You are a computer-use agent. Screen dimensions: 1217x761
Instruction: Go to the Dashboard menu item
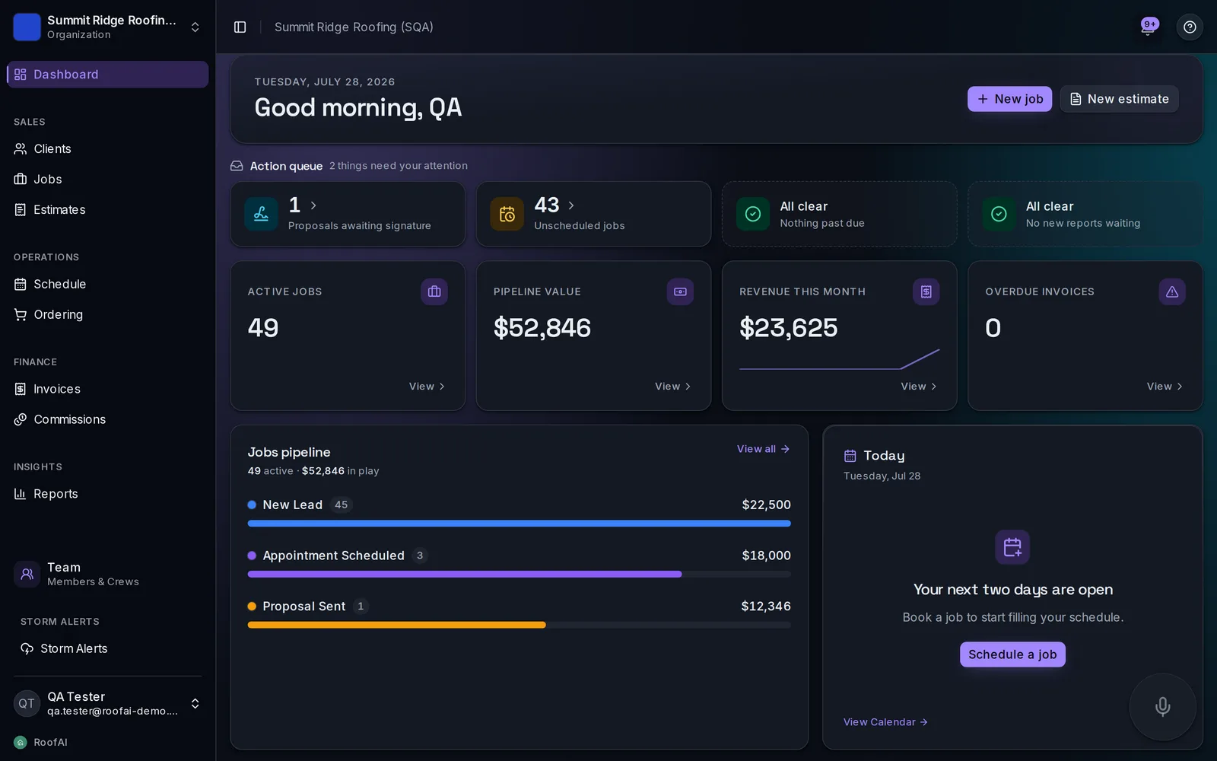(x=107, y=75)
